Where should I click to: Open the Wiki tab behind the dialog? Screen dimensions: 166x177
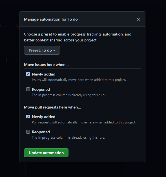coord(3,26)
